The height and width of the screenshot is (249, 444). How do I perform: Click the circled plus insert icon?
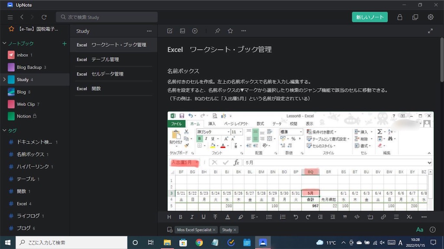point(195,31)
